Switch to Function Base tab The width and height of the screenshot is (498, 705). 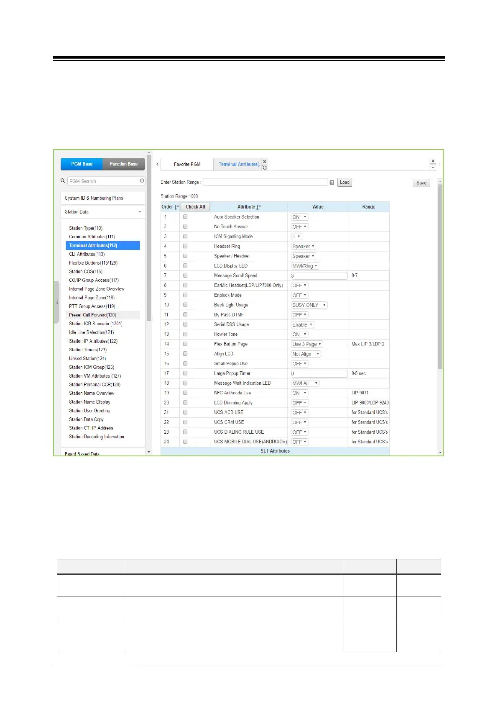pyautogui.click(x=124, y=164)
